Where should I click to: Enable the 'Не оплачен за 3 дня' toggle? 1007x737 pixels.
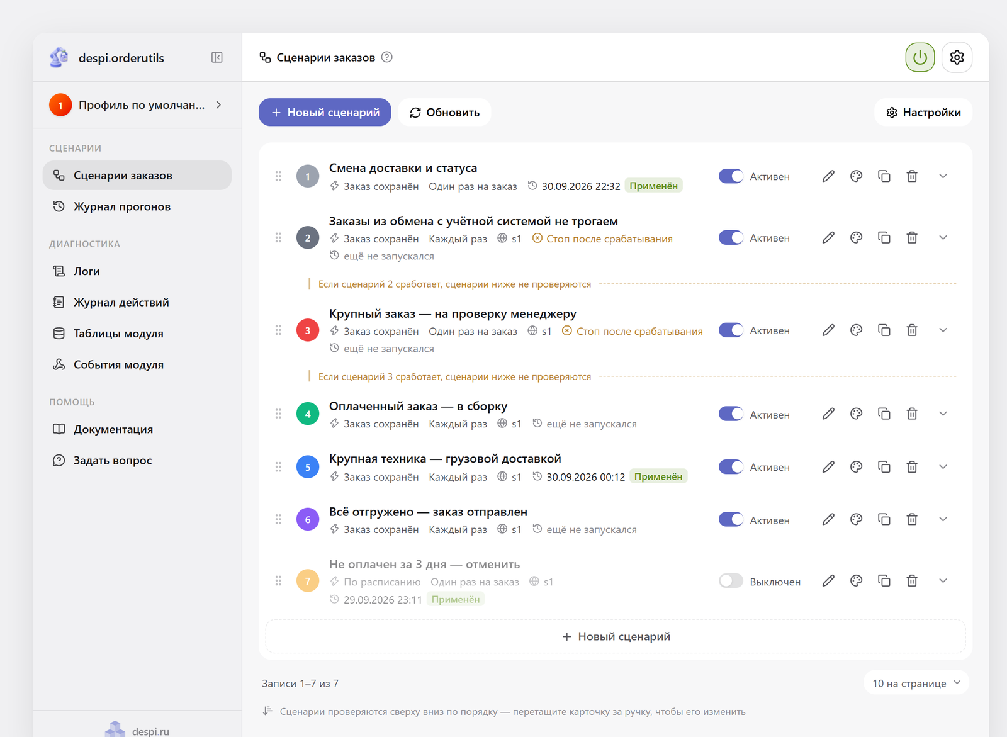point(731,581)
